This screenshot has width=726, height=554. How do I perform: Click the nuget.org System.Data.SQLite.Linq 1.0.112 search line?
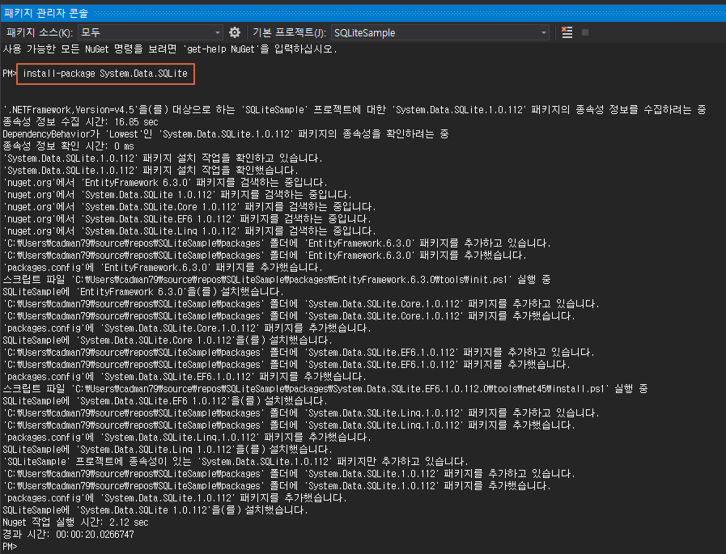pos(190,231)
